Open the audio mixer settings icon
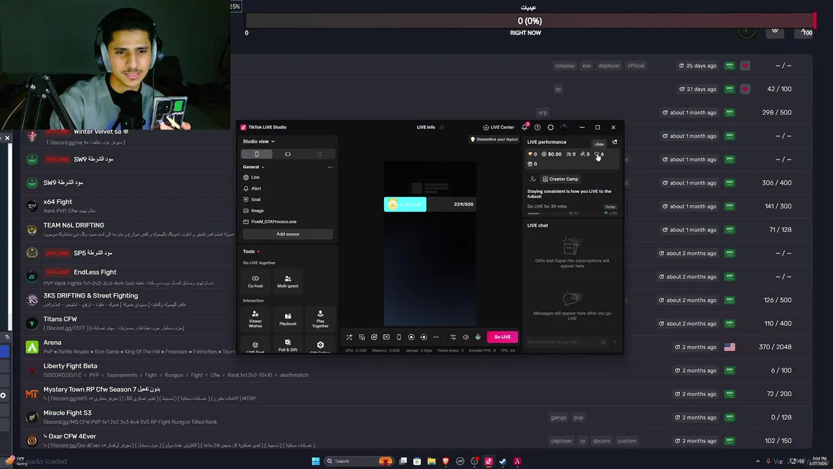This screenshot has width=833, height=469. pyautogui.click(x=453, y=337)
